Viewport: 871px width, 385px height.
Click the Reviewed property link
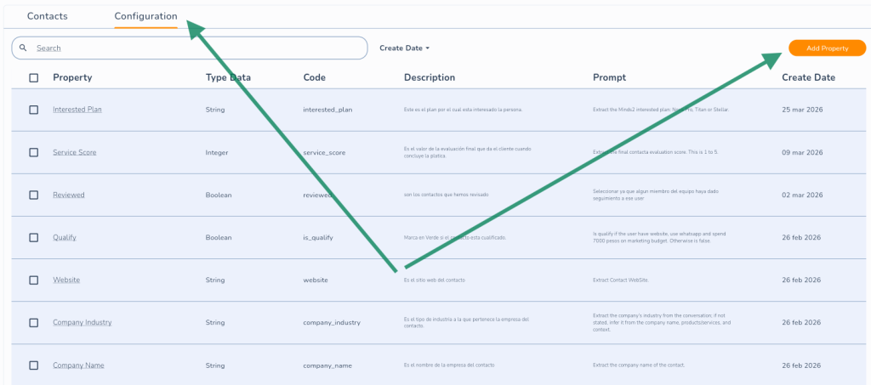(69, 195)
